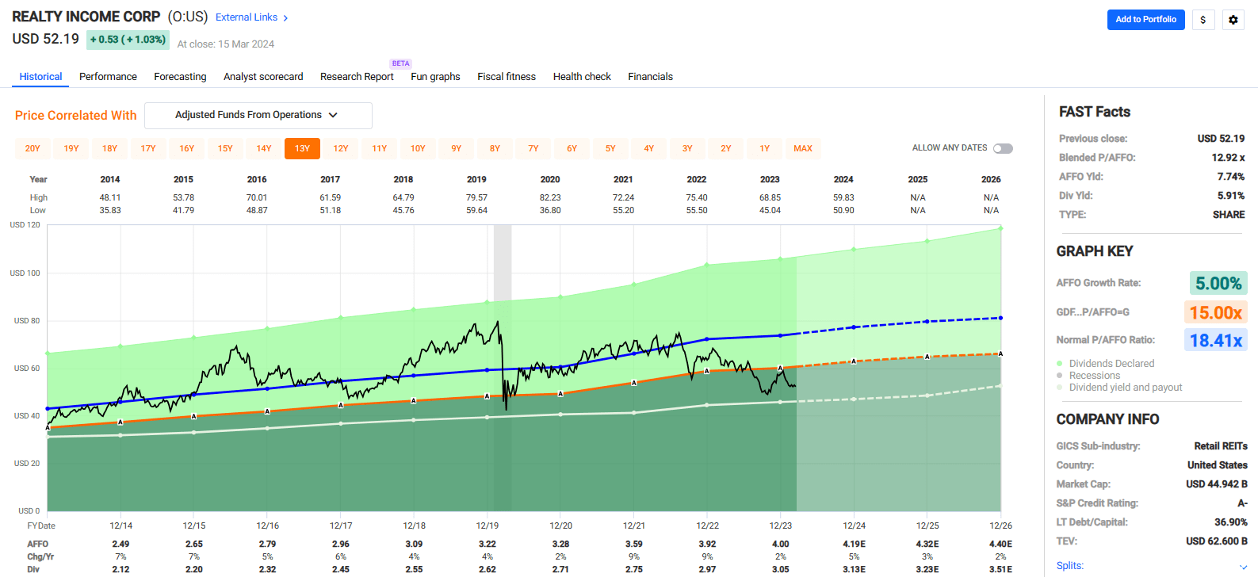Image resolution: width=1258 pixels, height=577 pixels.
Task: Click the blue 18.41x Normal P/AFFO swatch
Action: [1216, 340]
